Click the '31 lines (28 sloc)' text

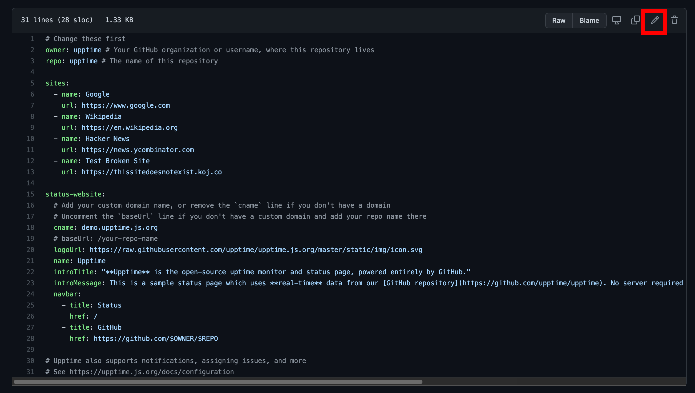57,20
